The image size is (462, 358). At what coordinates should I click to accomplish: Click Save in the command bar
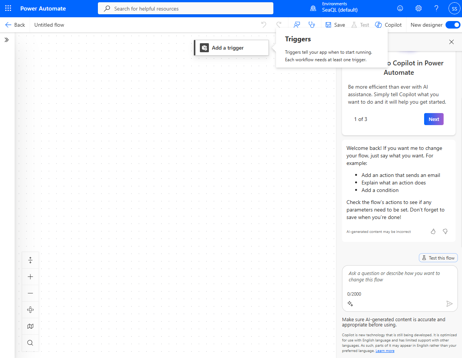point(335,25)
